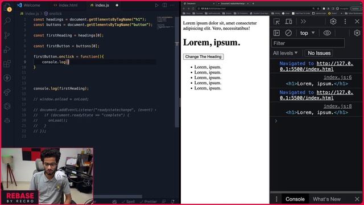Create live expression with eye icon
The width and height of the screenshot is (364, 205).
click(327, 33)
